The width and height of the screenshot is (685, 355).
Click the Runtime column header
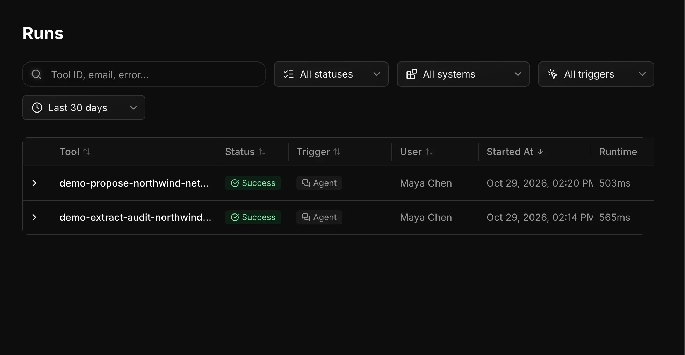(x=618, y=152)
